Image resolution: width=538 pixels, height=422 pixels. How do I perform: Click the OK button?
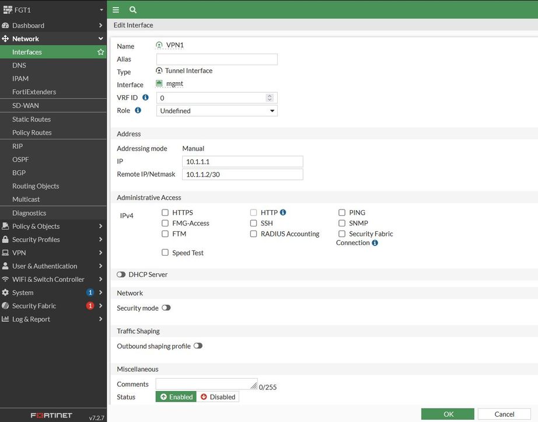(x=448, y=414)
